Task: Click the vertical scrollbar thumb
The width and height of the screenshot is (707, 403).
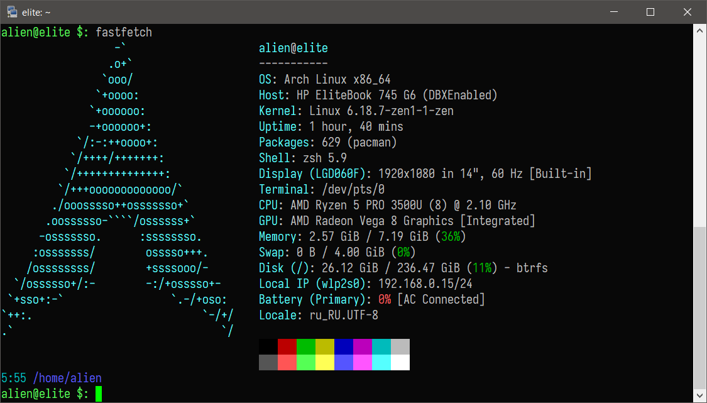Action: (699, 308)
